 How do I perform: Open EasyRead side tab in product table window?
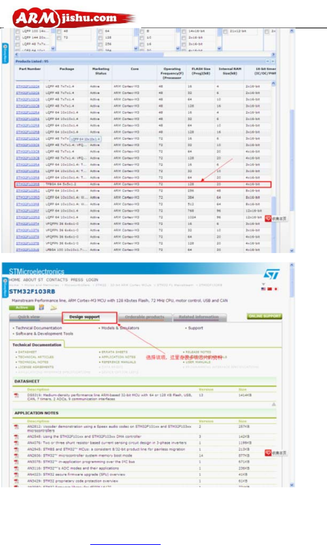[x=5, y=53]
